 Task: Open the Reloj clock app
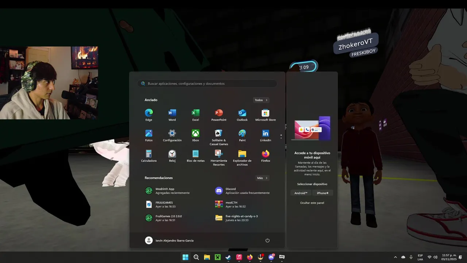click(172, 156)
